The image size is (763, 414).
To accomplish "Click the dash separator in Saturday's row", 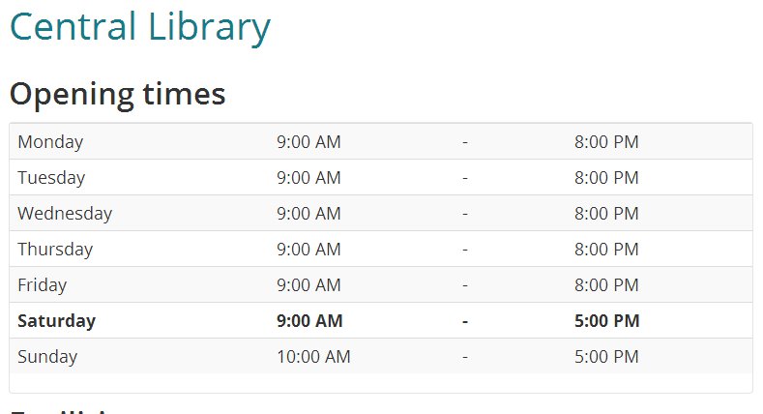I will point(465,321).
